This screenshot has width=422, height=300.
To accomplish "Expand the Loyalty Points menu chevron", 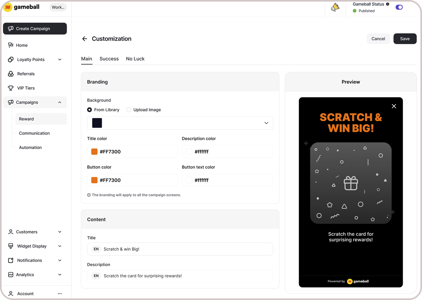I will (x=60, y=59).
